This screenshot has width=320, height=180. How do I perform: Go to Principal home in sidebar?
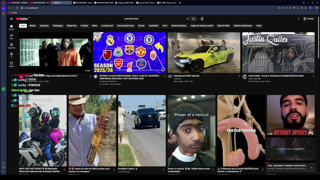[11, 27]
